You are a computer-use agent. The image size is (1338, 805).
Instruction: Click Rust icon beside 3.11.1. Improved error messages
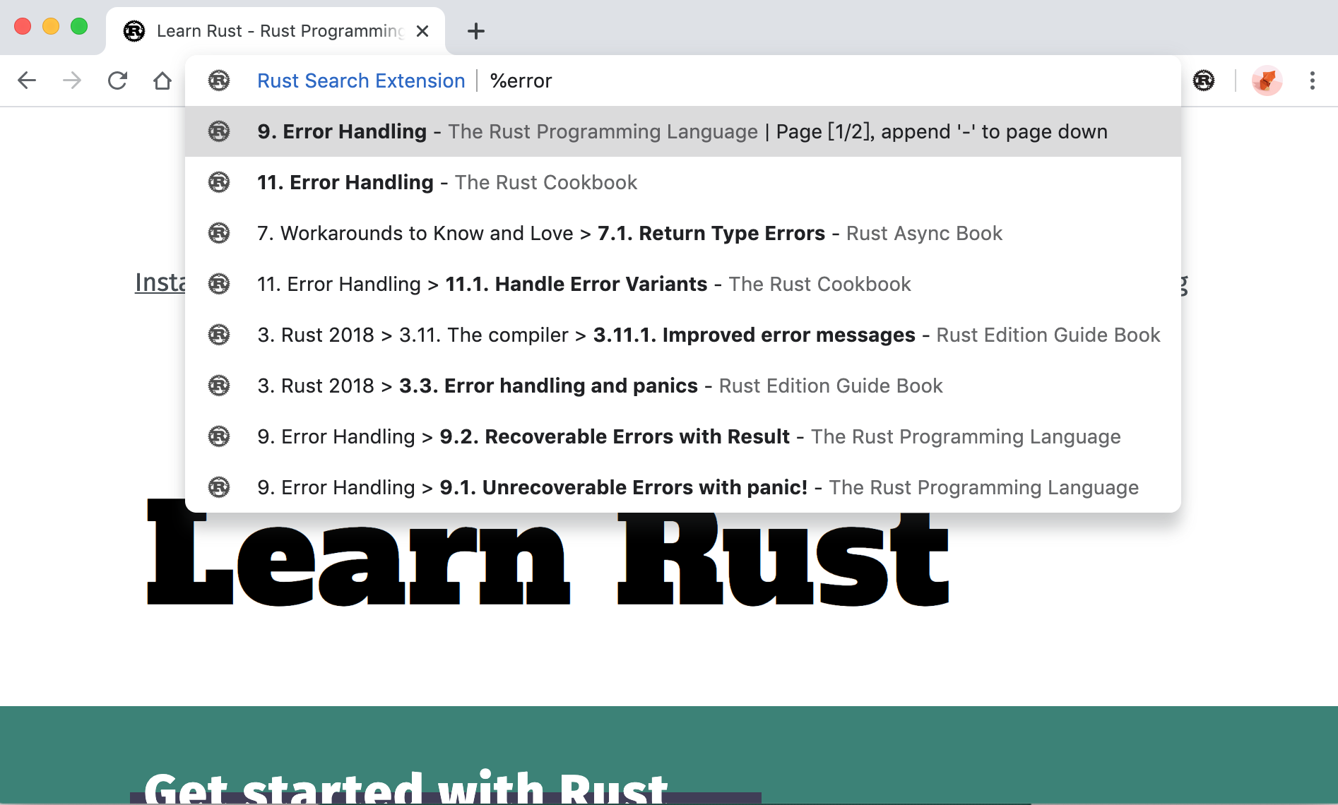pos(219,335)
